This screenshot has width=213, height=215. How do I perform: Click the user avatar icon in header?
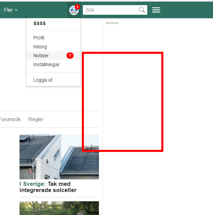tap(73, 11)
